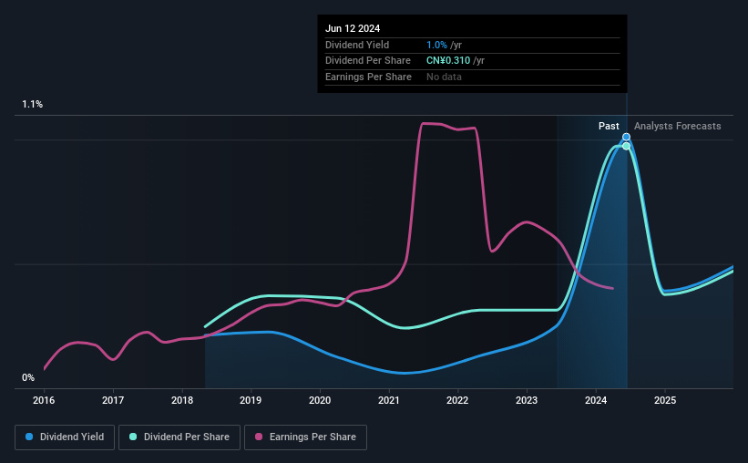Click the 2020 x-axis label
748x463 pixels.
tap(320, 400)
